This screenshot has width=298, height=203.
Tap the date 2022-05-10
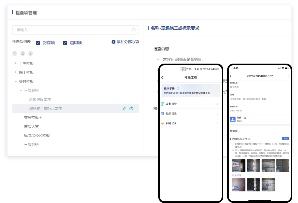point(236,111)
